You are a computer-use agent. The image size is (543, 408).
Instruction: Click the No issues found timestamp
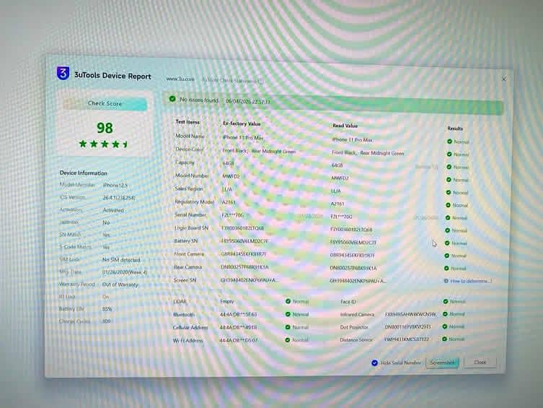tap(247, 102)
